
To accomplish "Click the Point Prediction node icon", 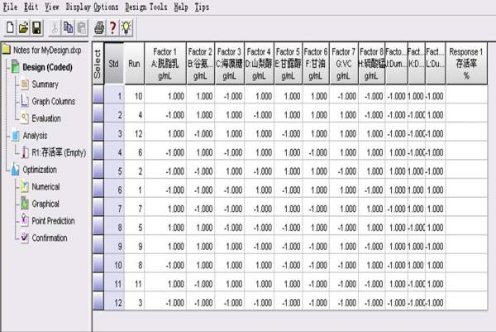I will [x=25, y=220].
